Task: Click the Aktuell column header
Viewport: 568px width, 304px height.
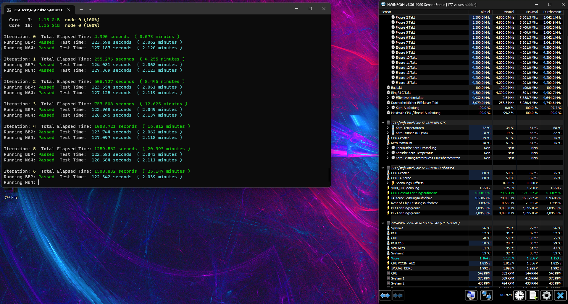Action: coord(480,12)
